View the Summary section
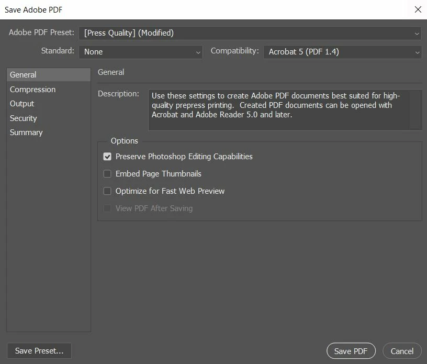427x364 pixels. [x=49, y=133]
